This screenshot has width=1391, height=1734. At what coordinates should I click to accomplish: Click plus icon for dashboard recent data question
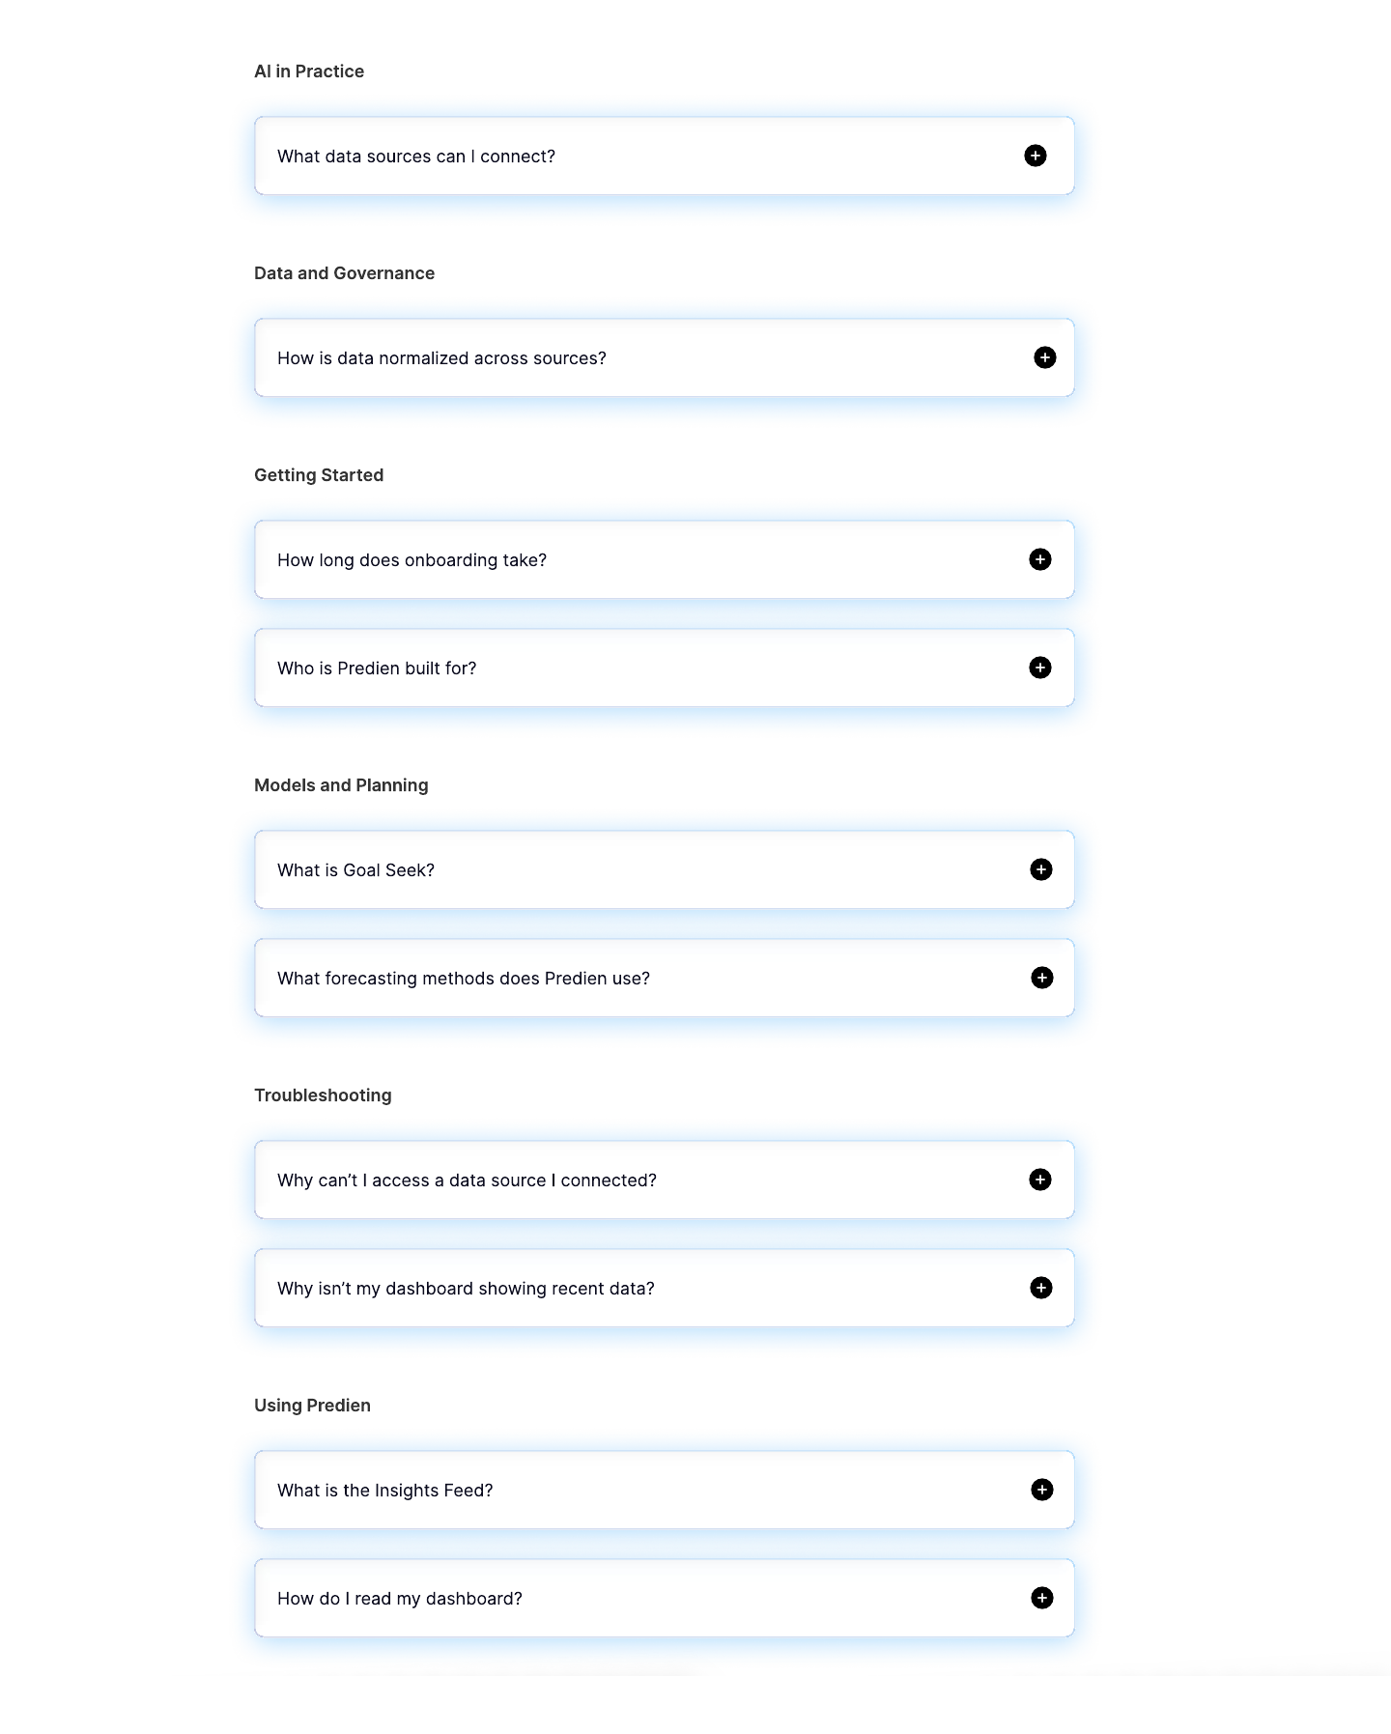1040,1288
